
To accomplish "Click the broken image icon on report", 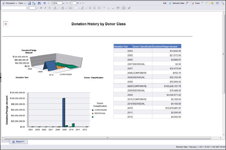I will [5, 24].
